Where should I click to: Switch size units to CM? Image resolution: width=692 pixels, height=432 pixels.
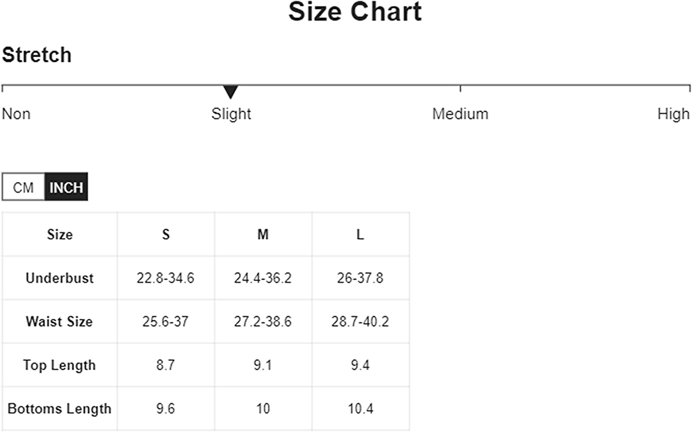pos(24,187)
